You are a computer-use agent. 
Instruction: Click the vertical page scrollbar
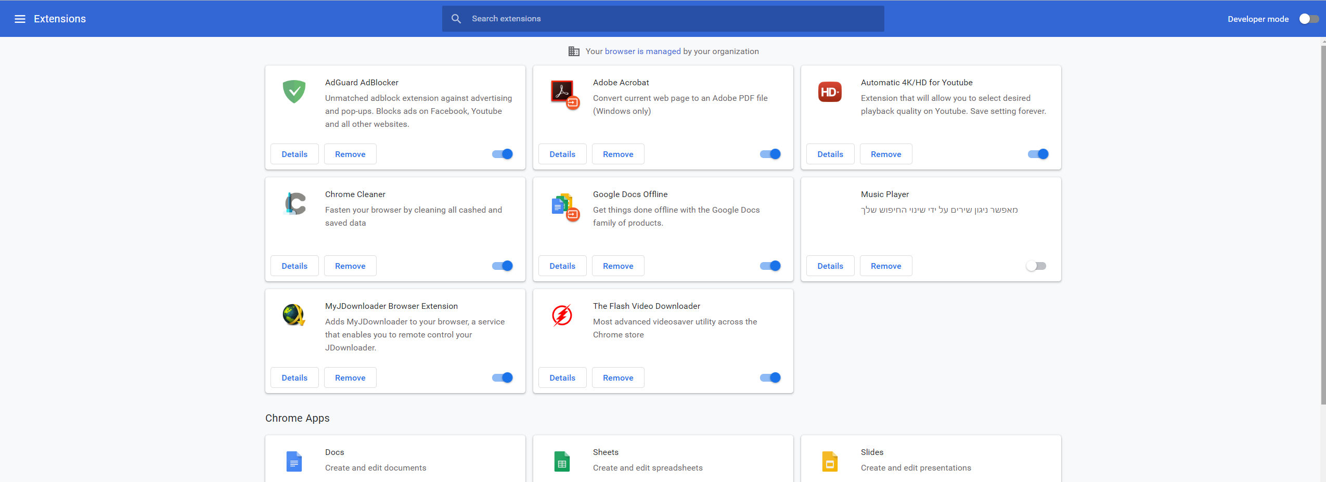[x=1323, y=225]
